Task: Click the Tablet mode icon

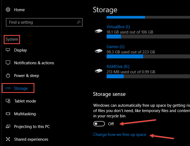Action: pos(8,101)
